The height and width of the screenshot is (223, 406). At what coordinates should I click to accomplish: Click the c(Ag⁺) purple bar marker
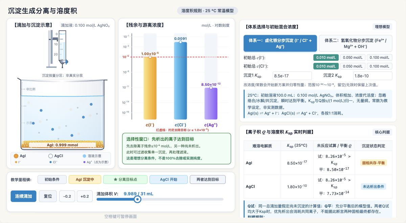pyautogui.click(x=211, y=88)
